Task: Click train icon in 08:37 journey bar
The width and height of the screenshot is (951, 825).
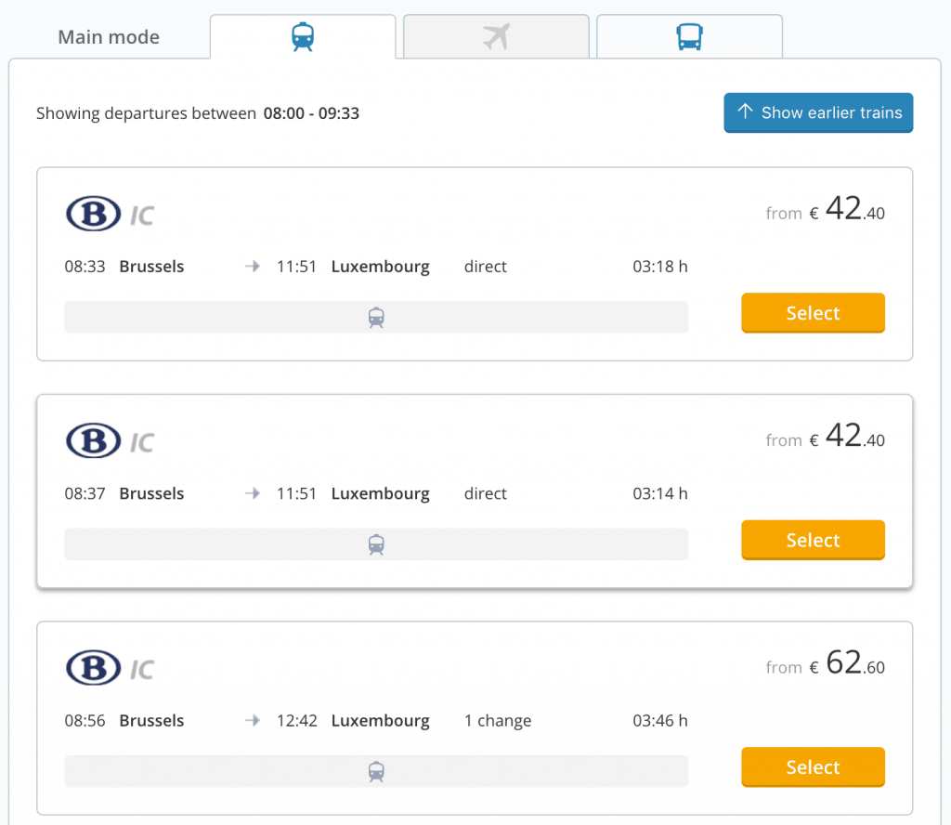Action: [376, 544]
